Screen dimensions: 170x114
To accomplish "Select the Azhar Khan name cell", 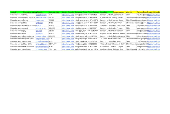I will point(119,23).
